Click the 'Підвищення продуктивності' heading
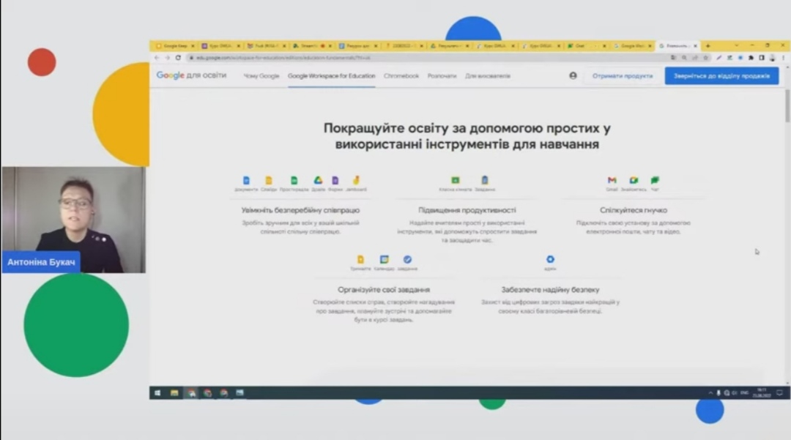 (467, 210)
